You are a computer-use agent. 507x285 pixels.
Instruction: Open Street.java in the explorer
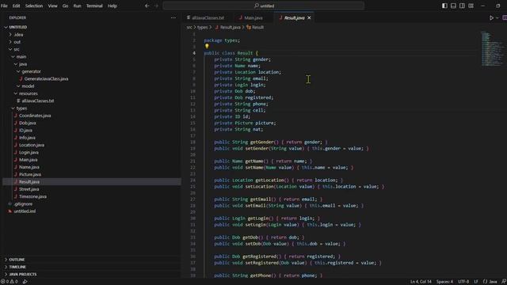29,189
